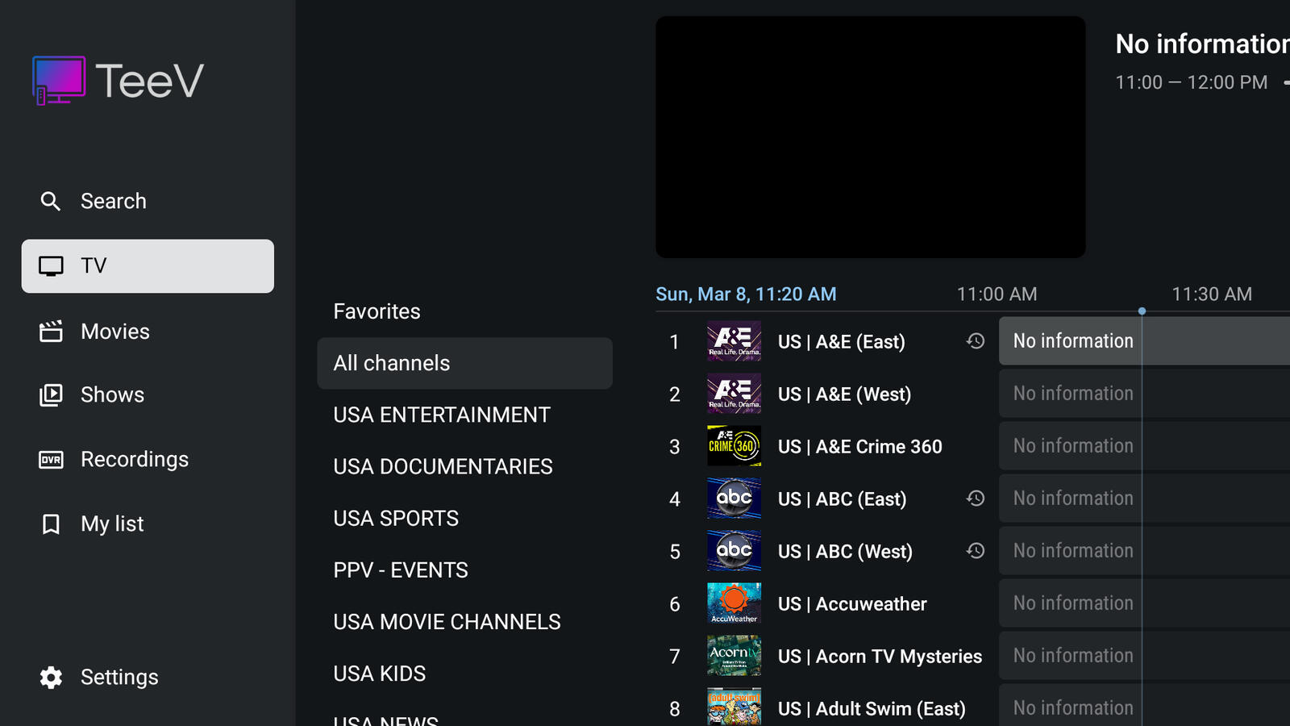Click the current-time marker on the timeline
The width and height of the screenshot is (1290, 726).
click(x=1142, y=311)
